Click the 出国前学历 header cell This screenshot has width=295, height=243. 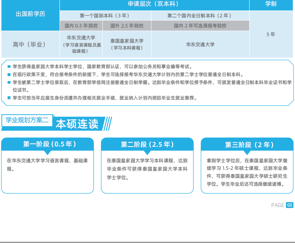(30, 15)
